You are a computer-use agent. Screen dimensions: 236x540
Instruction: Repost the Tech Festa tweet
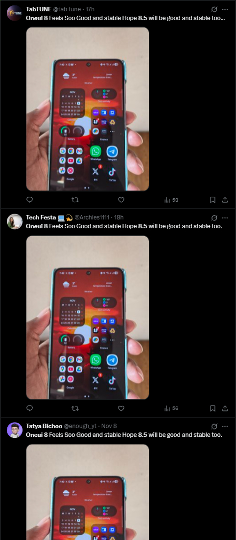[75, 408]
